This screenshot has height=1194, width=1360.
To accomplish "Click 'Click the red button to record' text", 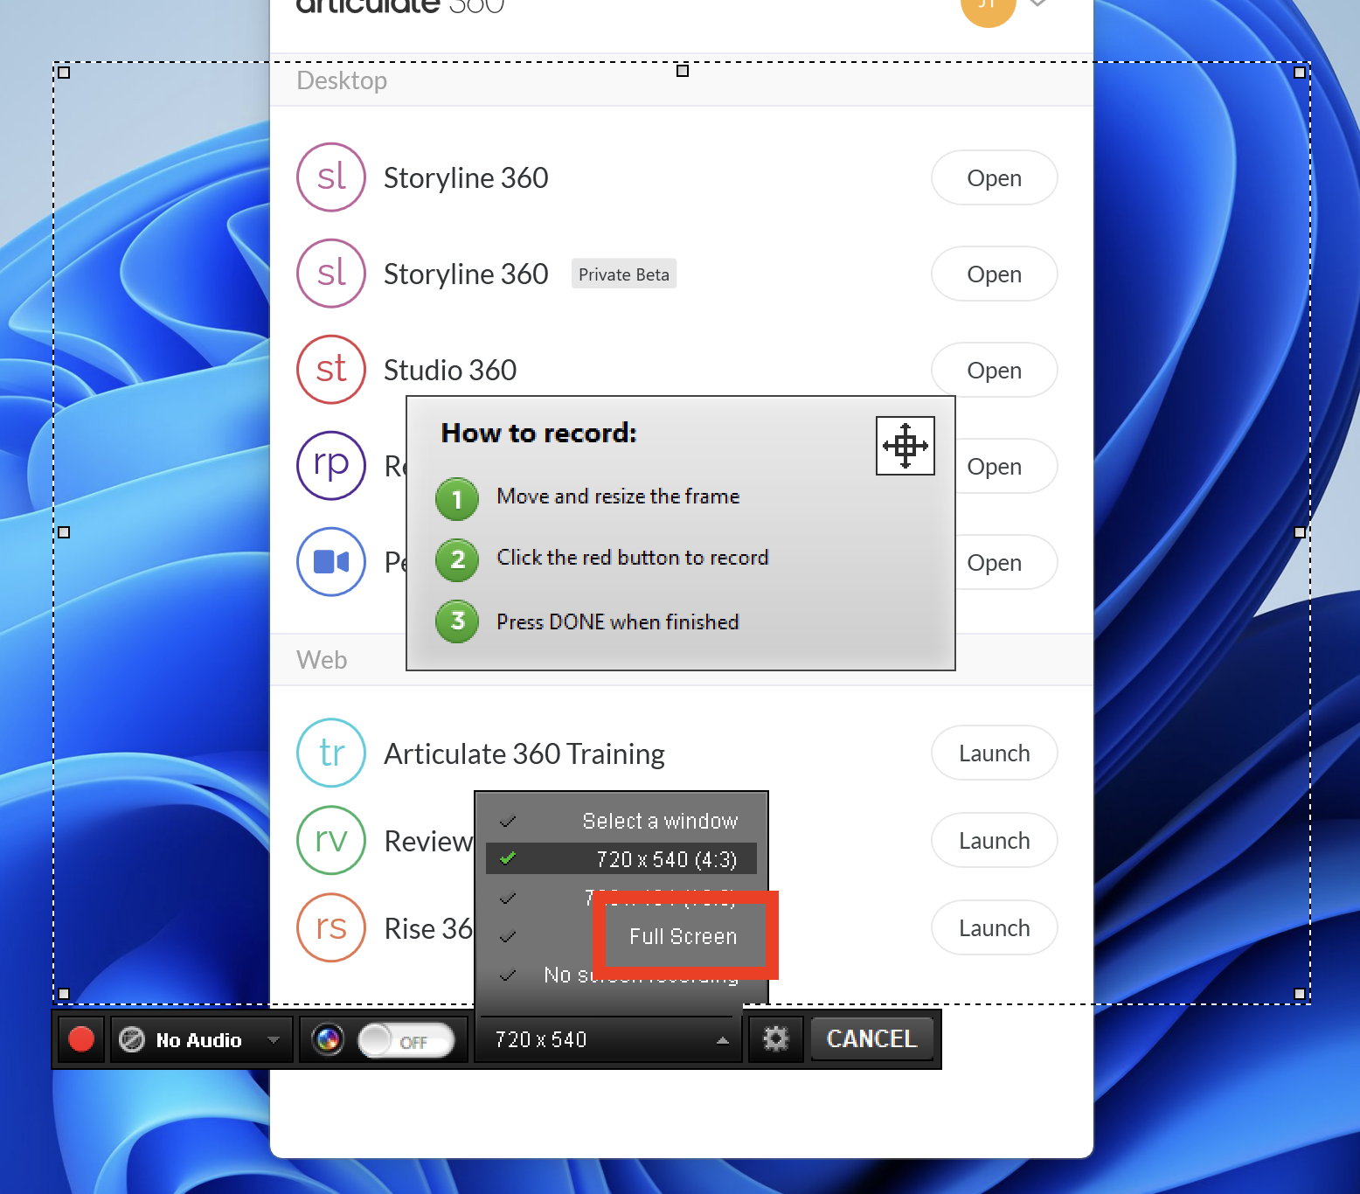I will pyautogui.click(x=633, y=558).
